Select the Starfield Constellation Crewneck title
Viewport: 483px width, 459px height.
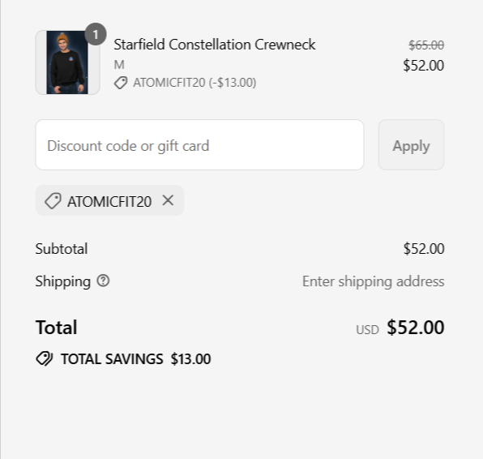tap(215, 45)
